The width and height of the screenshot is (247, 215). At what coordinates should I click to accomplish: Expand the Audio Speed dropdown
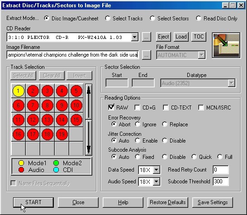pos(157,182)
